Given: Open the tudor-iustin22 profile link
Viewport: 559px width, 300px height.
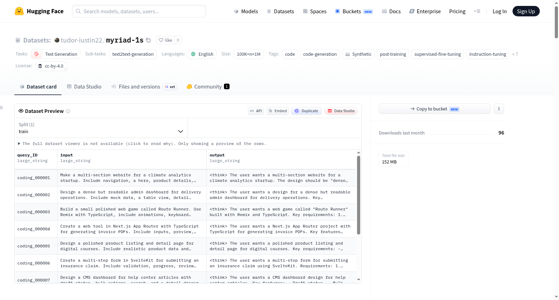Looking at the screenshot, I should 81,40.
